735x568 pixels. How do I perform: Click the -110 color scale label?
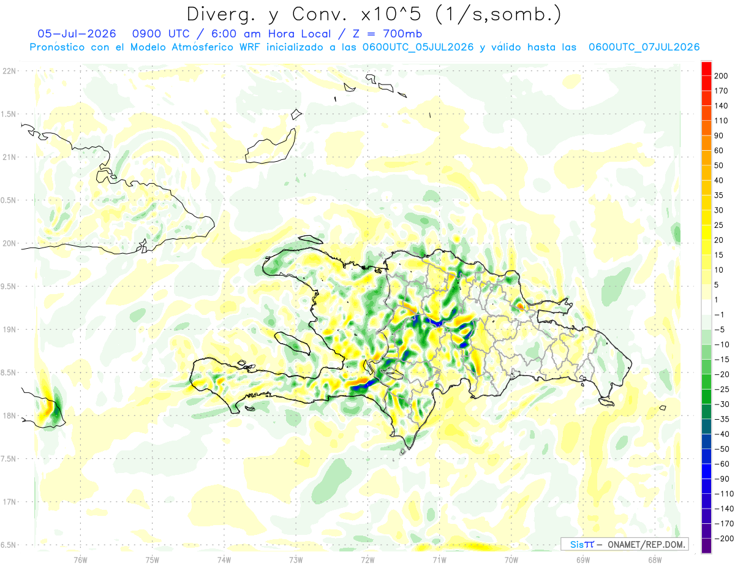(725, 494)
